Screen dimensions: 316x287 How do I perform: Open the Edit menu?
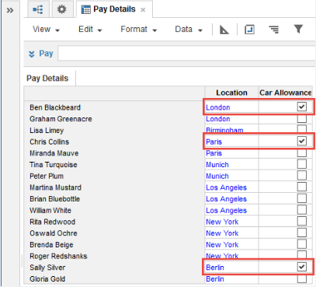coord(90,30)
